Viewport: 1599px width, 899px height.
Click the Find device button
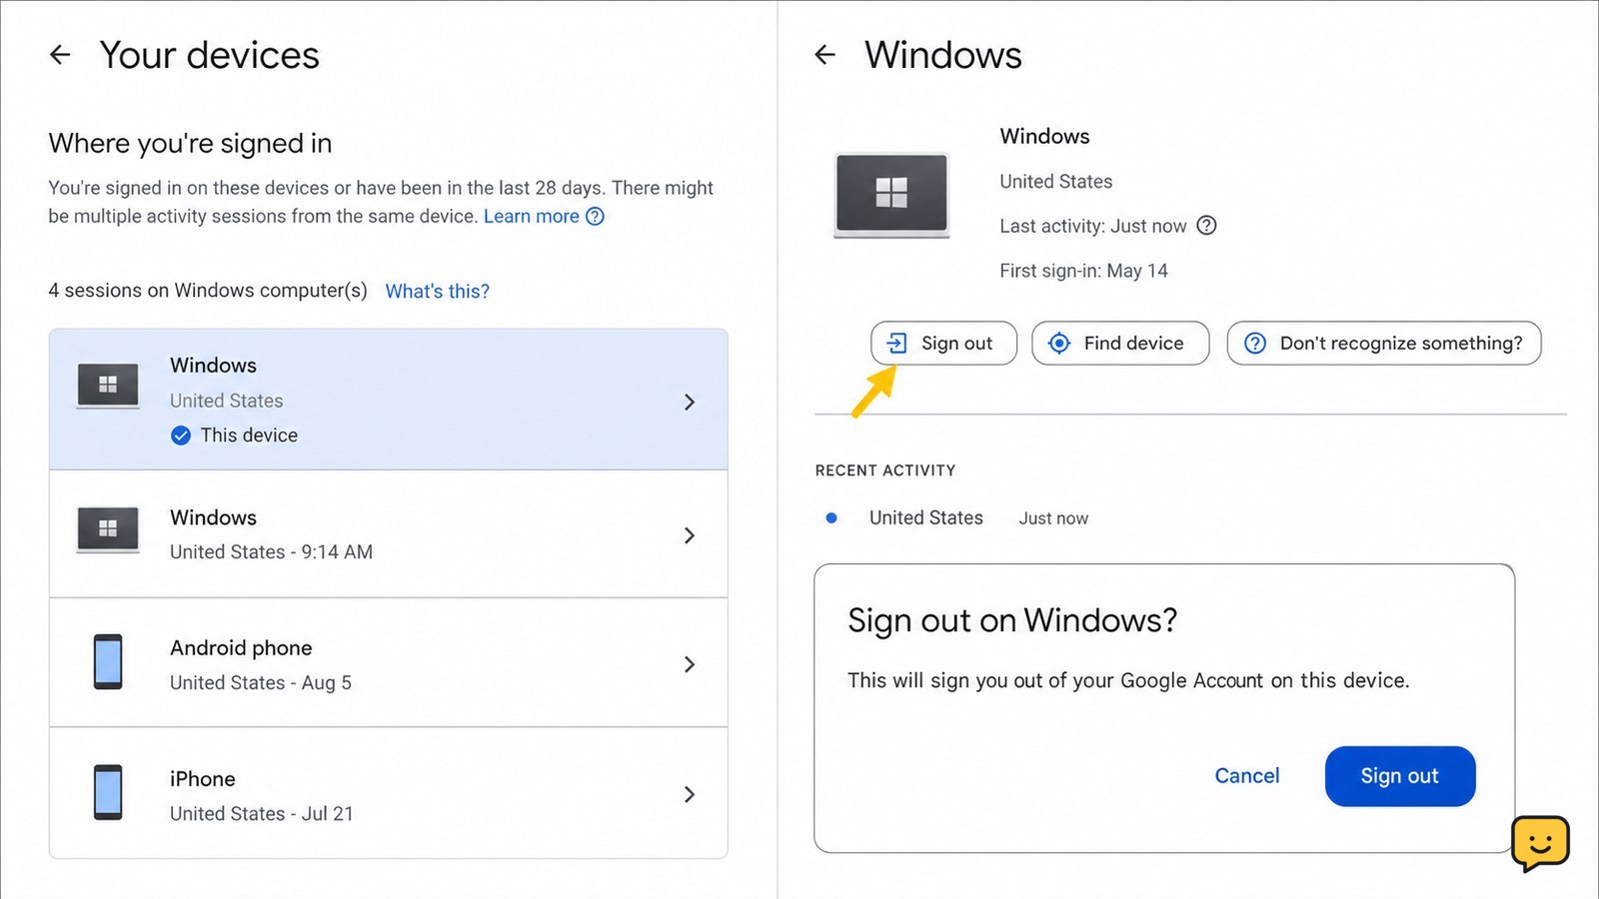[1120, 344]
